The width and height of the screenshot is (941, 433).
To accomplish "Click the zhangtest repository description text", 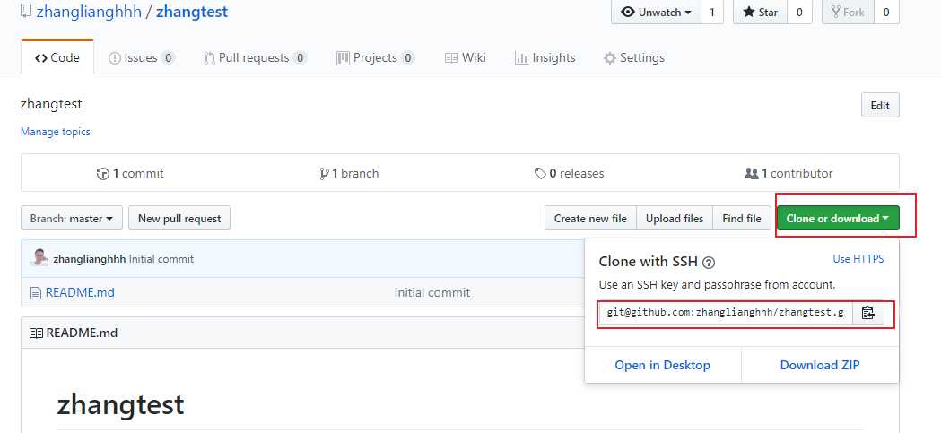I will (x=51, y=104).
